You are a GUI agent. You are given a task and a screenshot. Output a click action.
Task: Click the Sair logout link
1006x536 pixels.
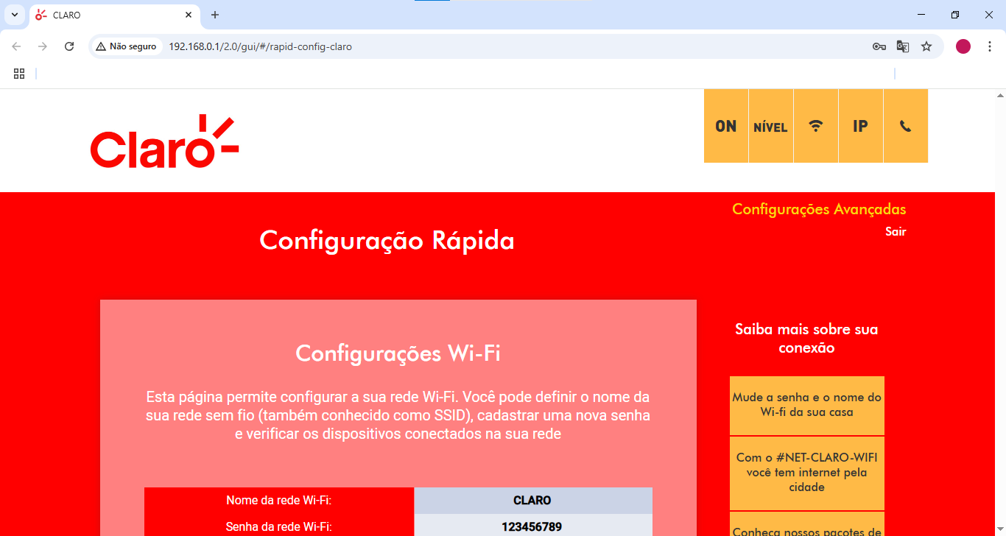point(896,231)
